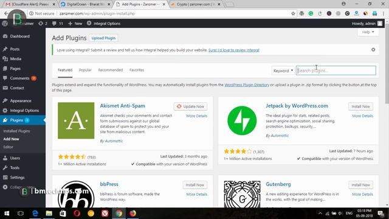This screenshot has height=219, width=389.
Task: View More Details for Gutenberg
Action: pos(362,195)
